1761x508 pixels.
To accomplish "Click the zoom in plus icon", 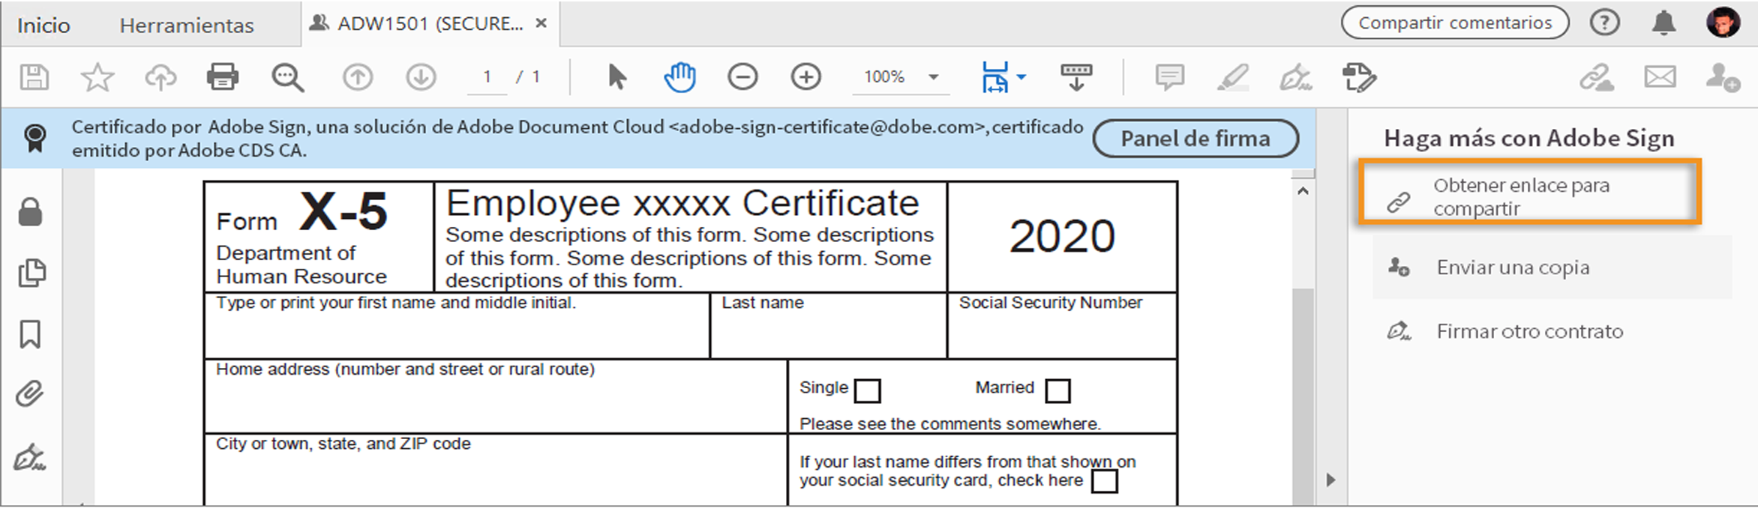I will (806, 76).
